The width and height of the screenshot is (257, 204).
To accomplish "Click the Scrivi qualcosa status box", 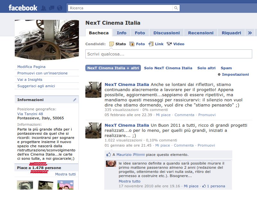I will [169, 54].
